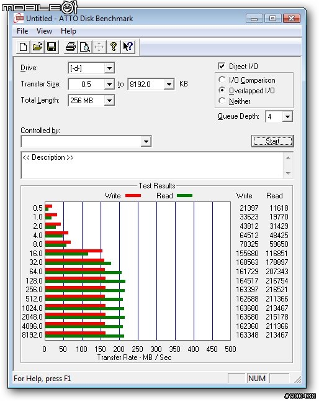The width and height of the screenshot is (319, 401).
Task: Open the Queue Depth dropdown
Action: [x=287, y=117]
